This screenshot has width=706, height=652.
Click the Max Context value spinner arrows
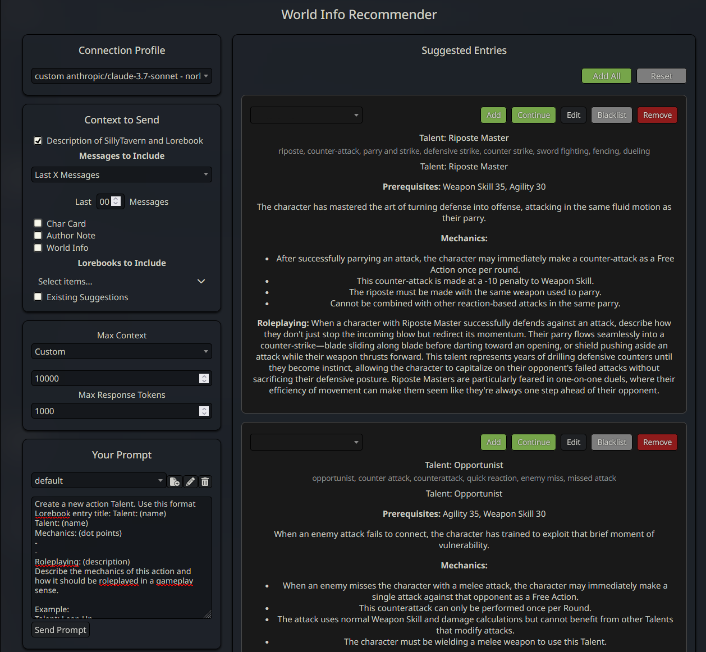coord(204,379)
